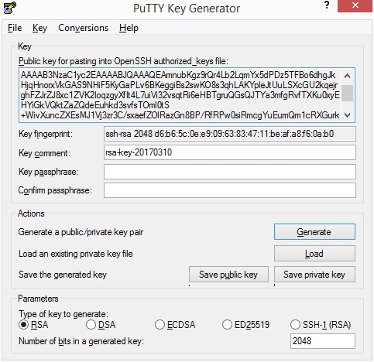Click 'Type of key to generate:' label
The height and width of the screenshot is (362, 374).
coord(63,314)
